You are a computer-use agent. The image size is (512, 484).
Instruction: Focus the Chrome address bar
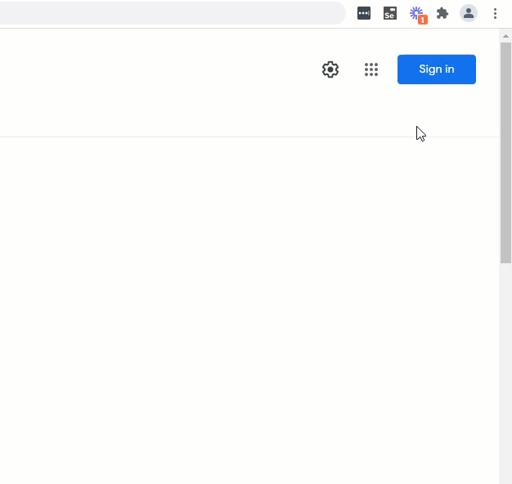[x=173, y=13]
